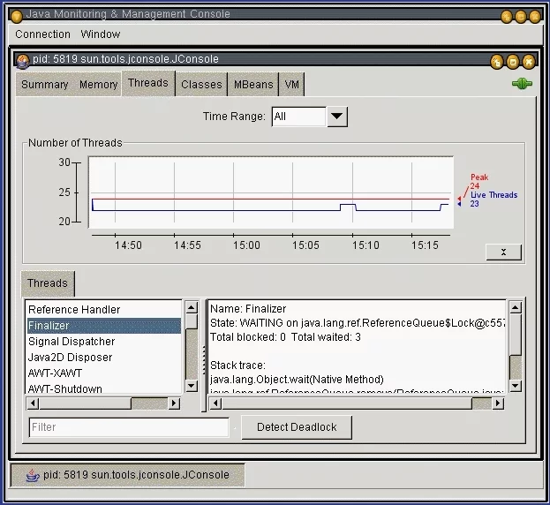Switch to the MBeans tab
The width and height of the screenshot is (550, 505).
click(x=253, y=85)
